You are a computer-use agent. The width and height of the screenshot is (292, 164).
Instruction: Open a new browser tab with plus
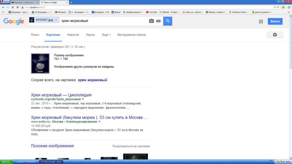click(71, 2)
